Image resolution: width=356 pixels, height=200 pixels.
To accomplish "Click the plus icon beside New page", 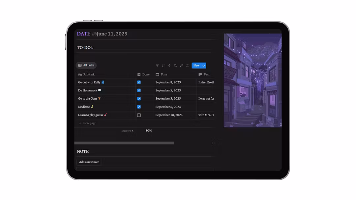I will click(80, 123).
